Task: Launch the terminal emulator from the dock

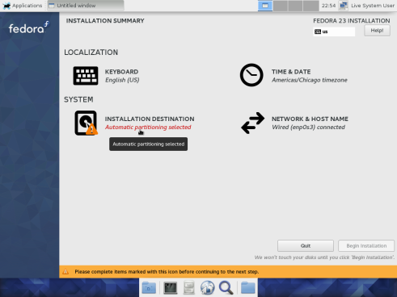Action: click(171, 288)
